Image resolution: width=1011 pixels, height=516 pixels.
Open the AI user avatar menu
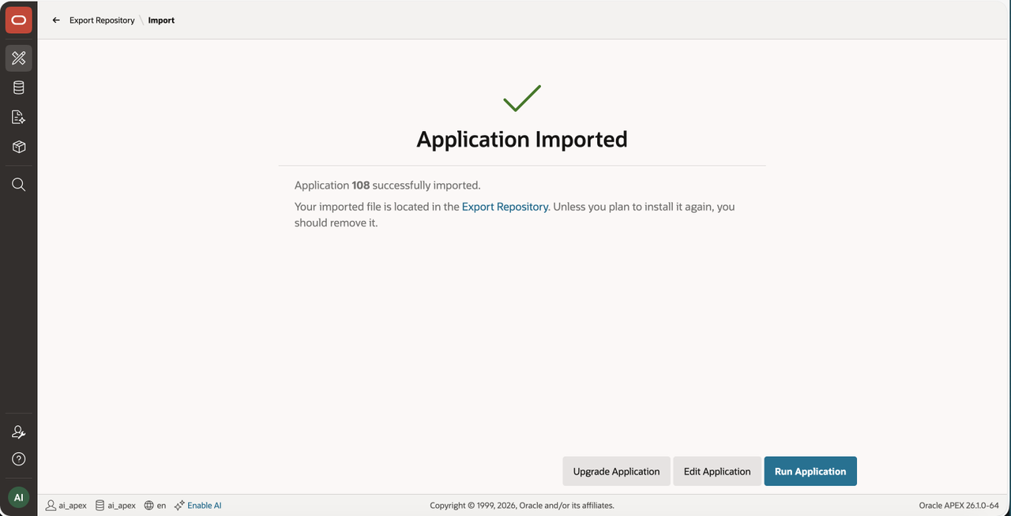[x=19, y=498]
